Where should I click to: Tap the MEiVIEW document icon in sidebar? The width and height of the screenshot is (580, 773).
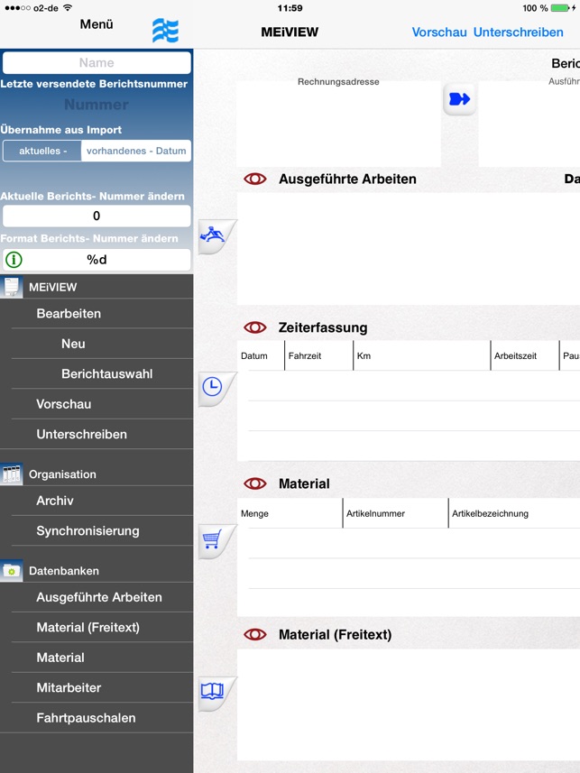12,287
